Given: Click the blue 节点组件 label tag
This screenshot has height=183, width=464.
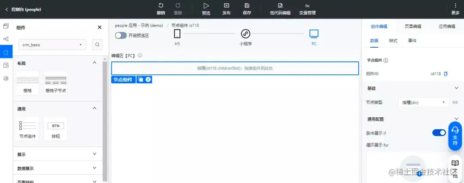Looking at the screenshot, I should click(x=123, y=79).
